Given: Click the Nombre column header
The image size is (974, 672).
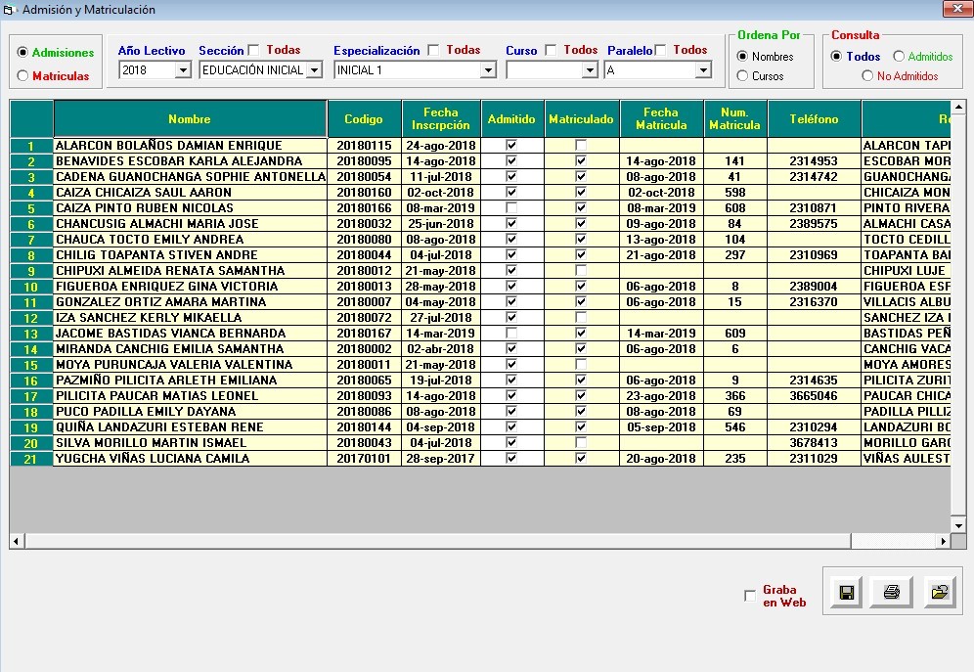Looking at the screenshot, I should 190,119.
